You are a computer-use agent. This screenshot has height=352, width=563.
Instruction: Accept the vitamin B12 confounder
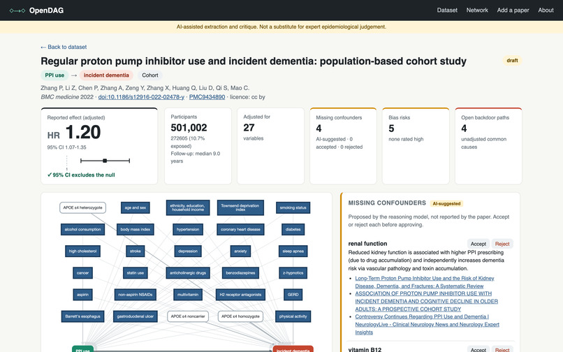click(x=478, y=349)
